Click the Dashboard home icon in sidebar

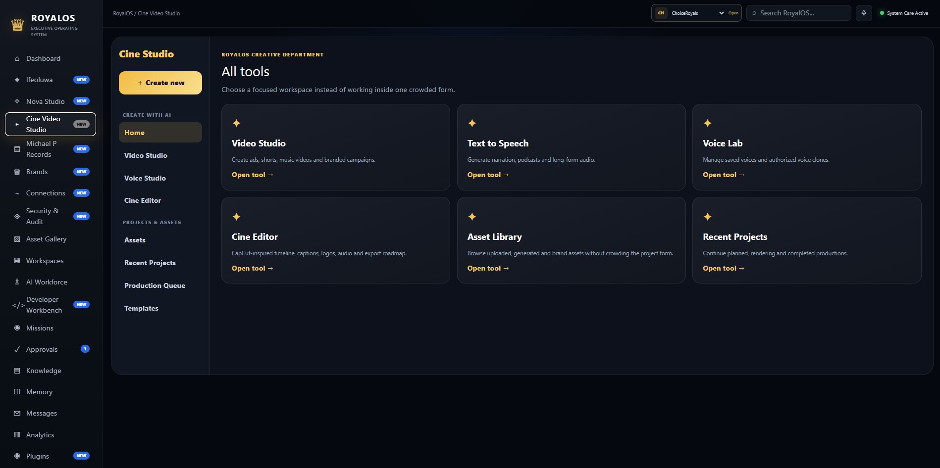coord(17,58)
